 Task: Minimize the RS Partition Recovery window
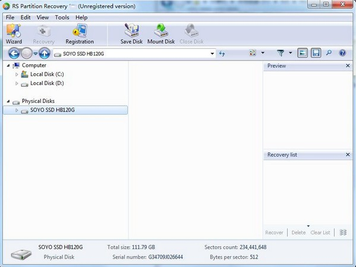[x=314, y=5]
